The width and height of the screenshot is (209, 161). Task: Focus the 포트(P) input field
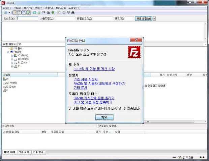[x=129, y=18]
